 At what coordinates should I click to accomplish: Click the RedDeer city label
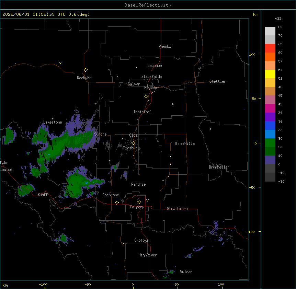(x=151, y=88)
